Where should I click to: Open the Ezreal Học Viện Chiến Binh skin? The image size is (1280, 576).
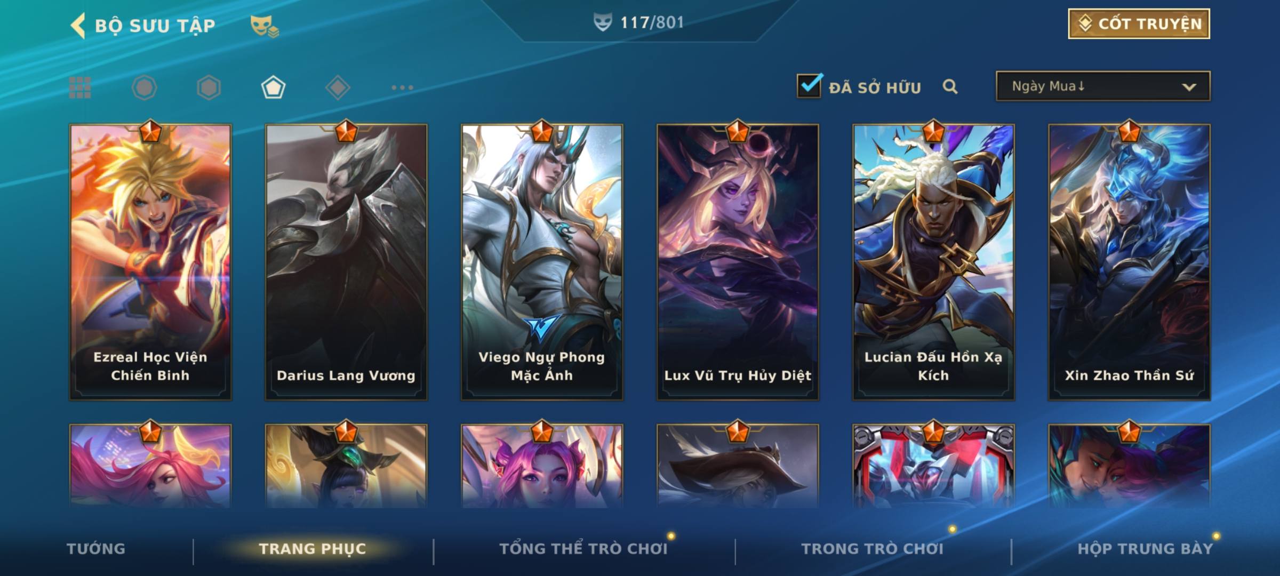150,262
